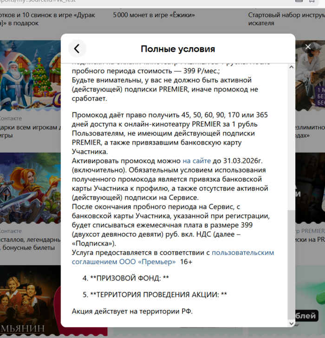
Task: Click the scrollbar up arrow in the dialog
Action: pos(291,67)
